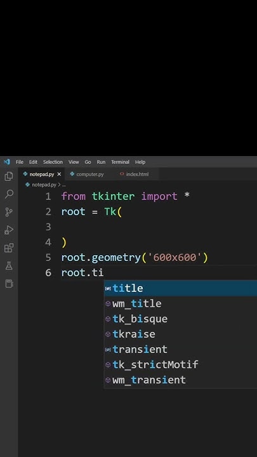Open the View menu
Viewport: 257px width, 457px height.
coord(74,162)
